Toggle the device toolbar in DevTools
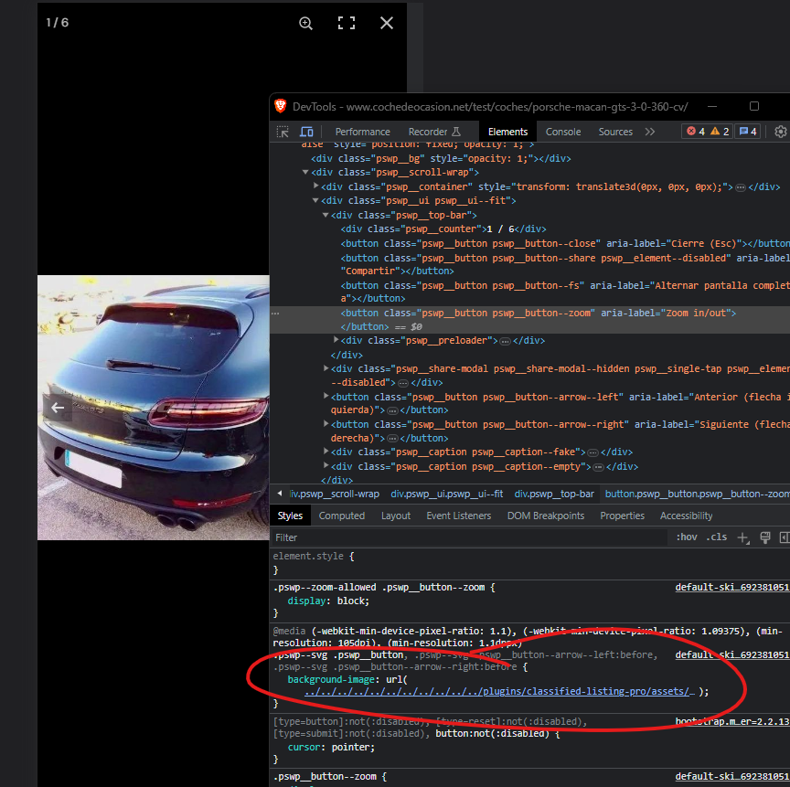 [306, 132]
